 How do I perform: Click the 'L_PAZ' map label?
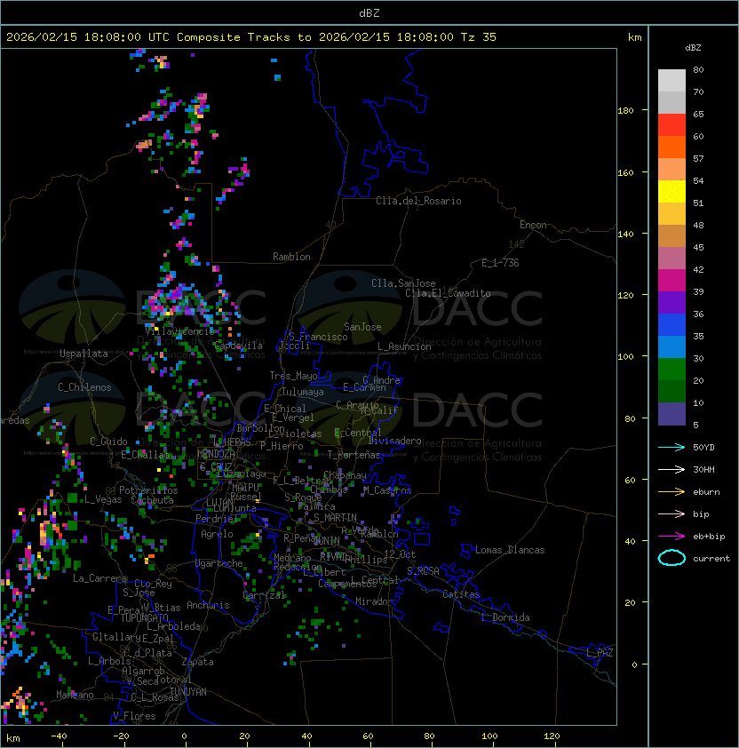pos(600,653)
